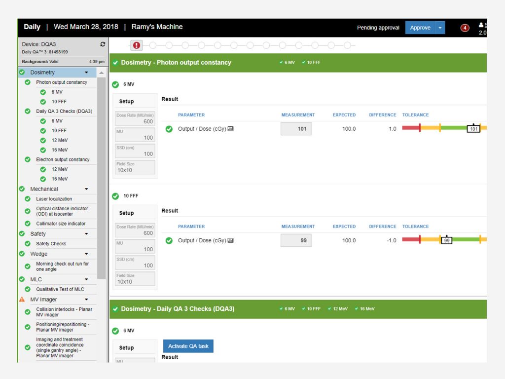
Task: Click the red alert icon in the step timeline
Action: click(x=137, y=45)
